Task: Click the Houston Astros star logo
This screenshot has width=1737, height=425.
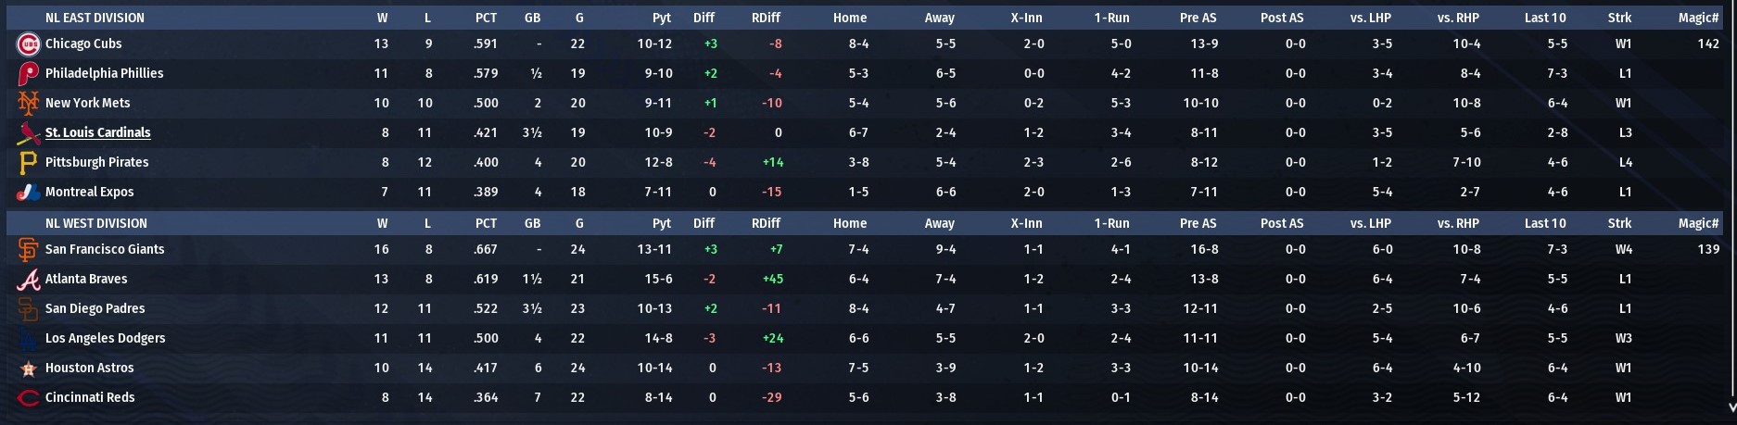Action: (x=28, y=369)
